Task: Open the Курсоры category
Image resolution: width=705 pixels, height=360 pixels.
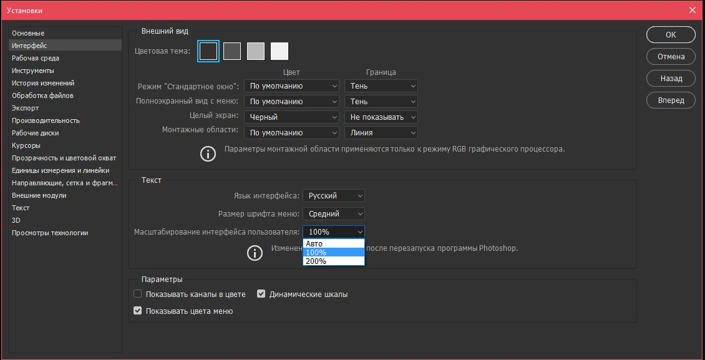Action: click(x=66, y=145)
